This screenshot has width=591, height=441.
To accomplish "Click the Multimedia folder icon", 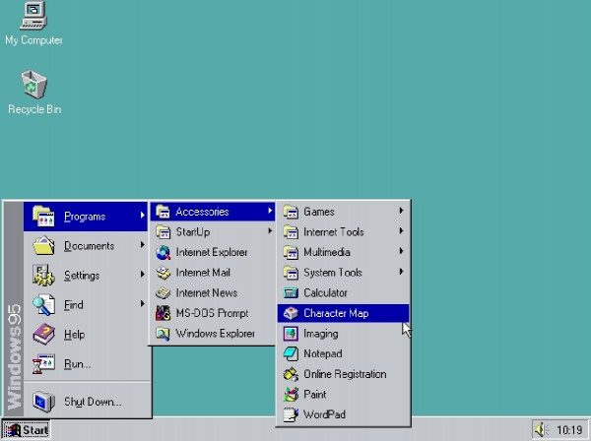I will tap(291, 252).
